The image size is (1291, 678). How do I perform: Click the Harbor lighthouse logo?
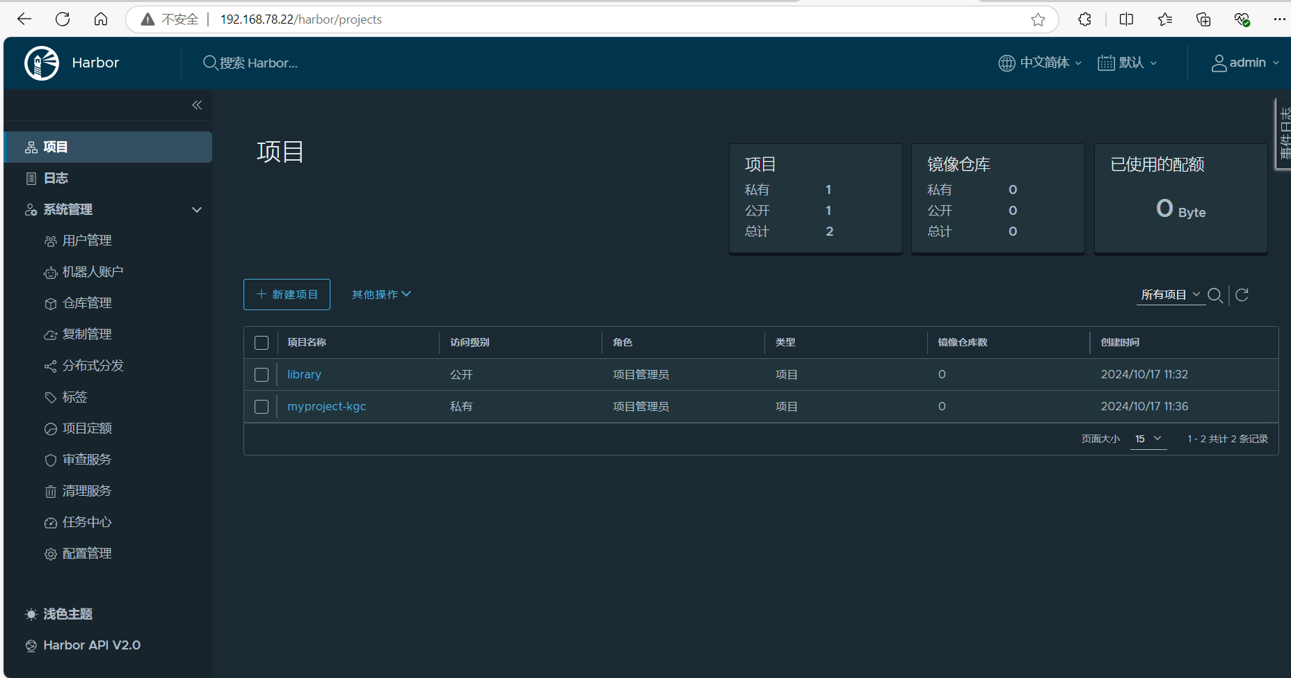[x=42, y=63]
